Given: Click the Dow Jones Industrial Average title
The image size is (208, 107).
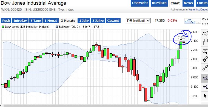Looking at the screenshot, I should [33, 3].
